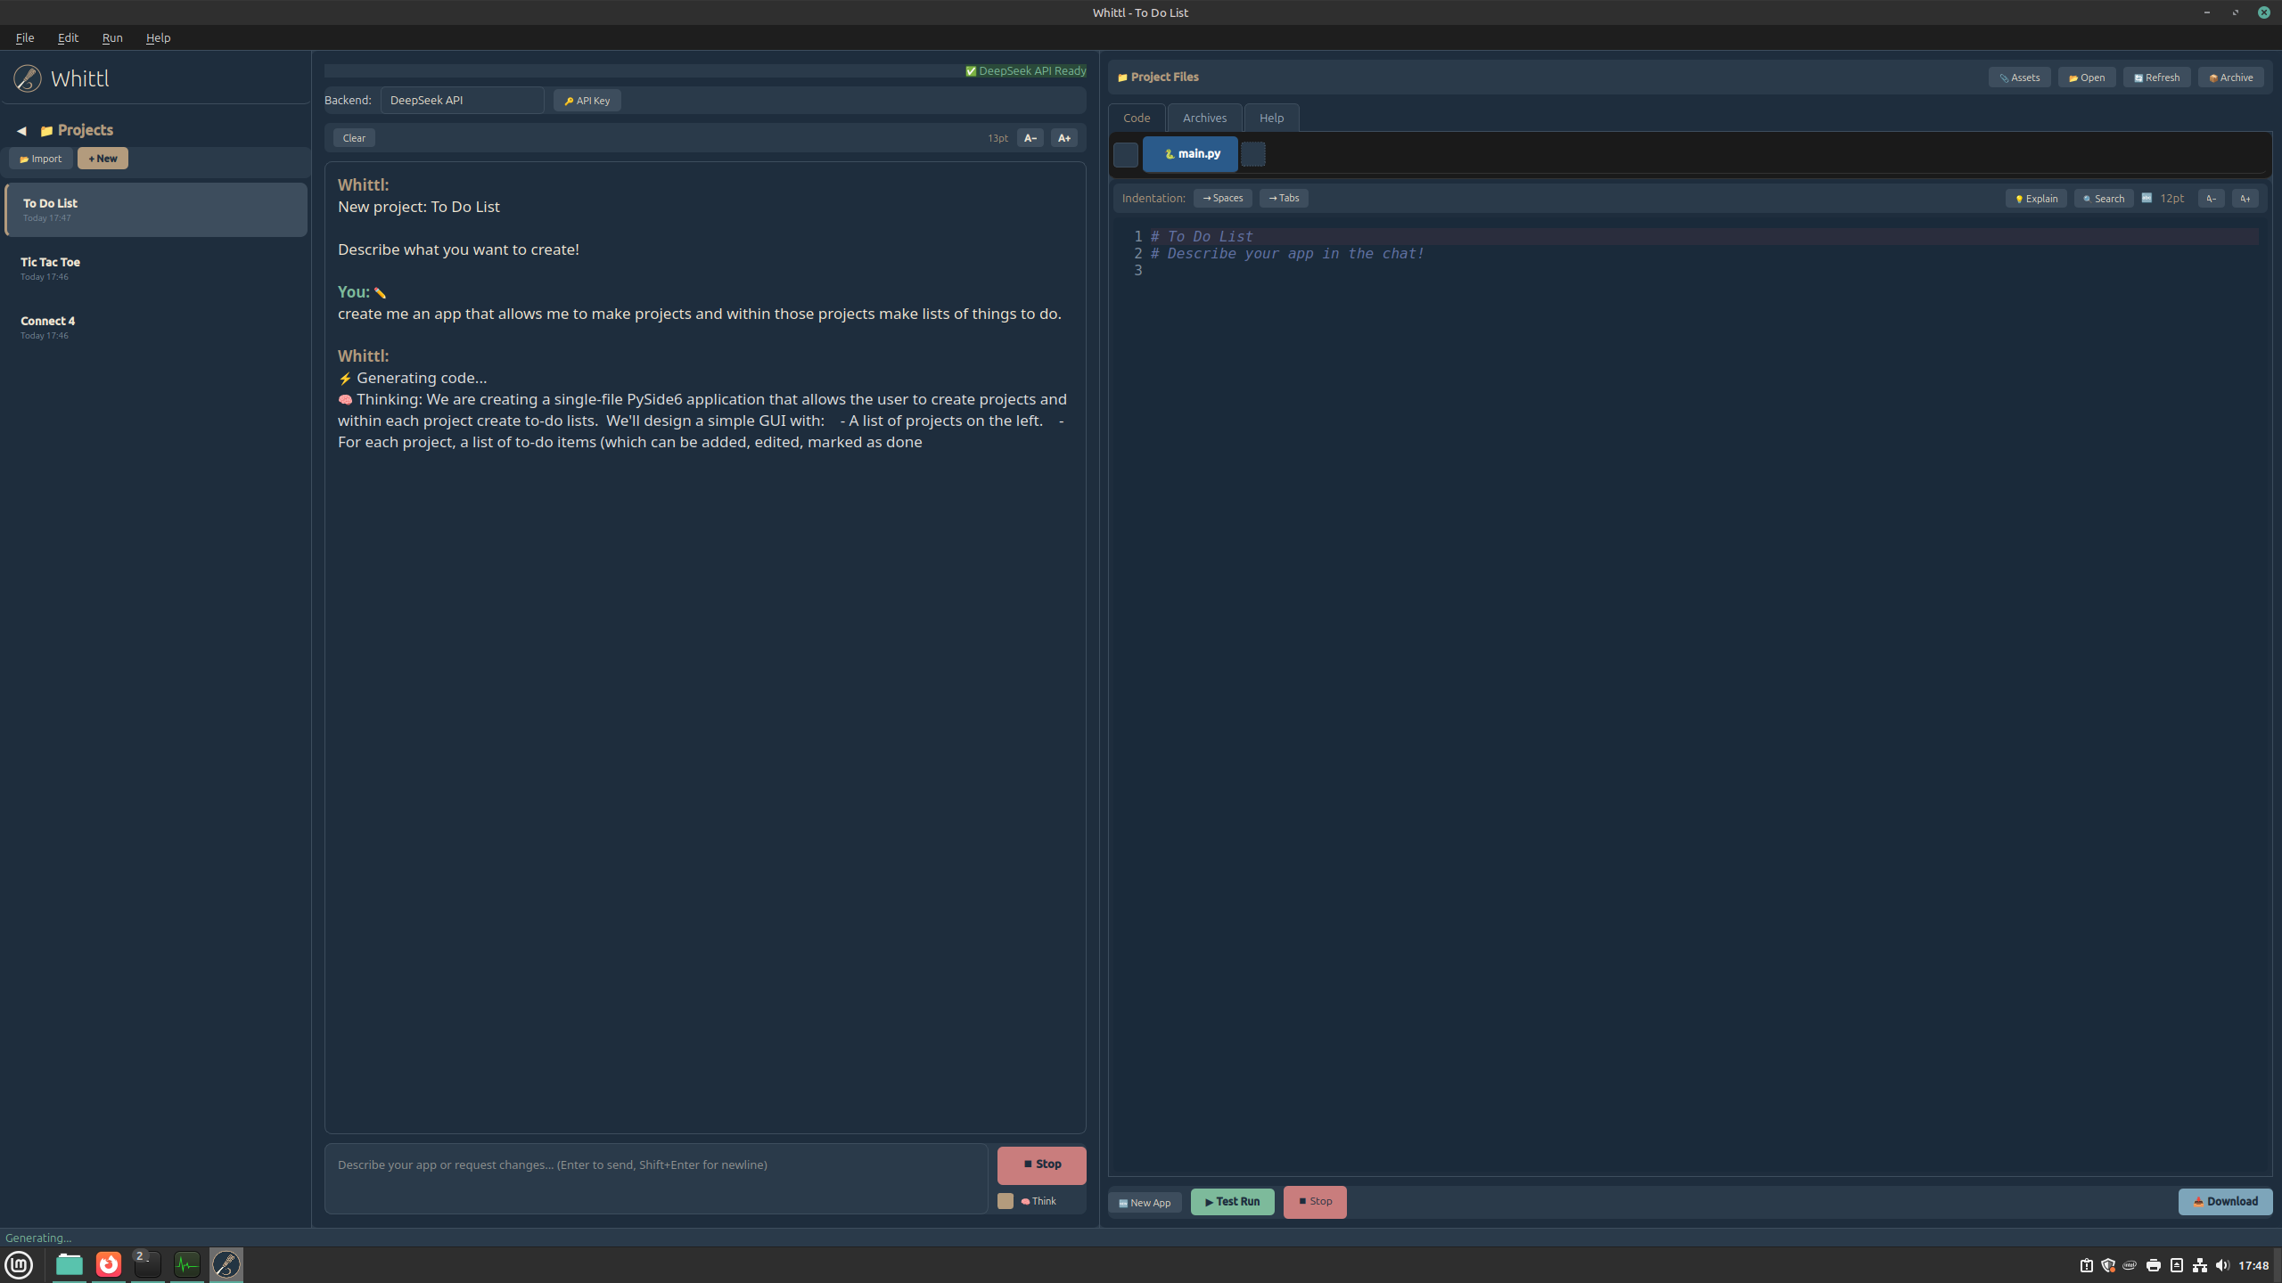Screen dimensions: 2282x1283
Task: Open code Search tool
Action: coord(2103,199)
